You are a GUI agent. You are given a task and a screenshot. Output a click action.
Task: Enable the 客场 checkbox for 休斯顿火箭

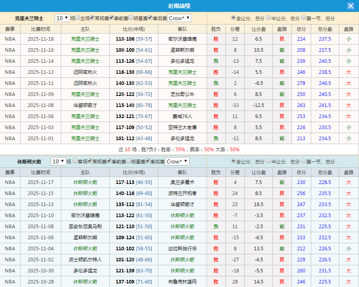click(74, 161)
